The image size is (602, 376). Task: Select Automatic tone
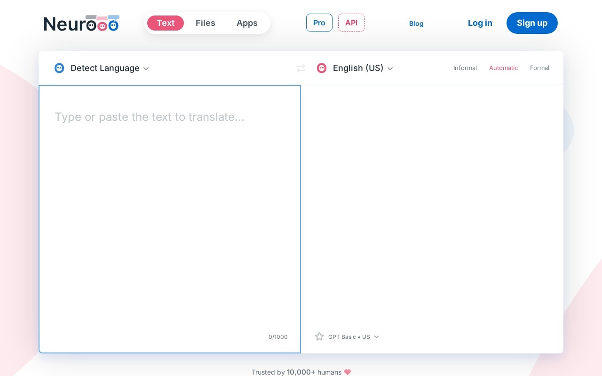pyautogui.click(x=503, y=68)
